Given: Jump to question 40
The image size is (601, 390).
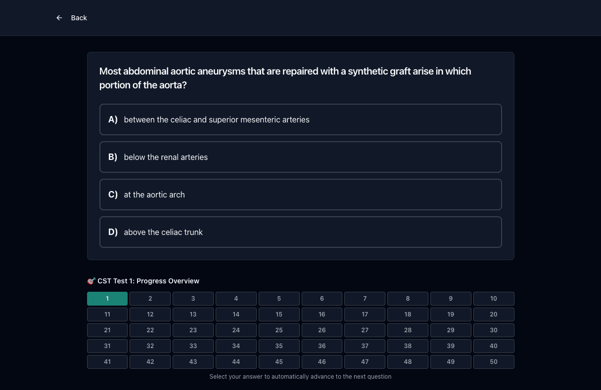Looking at the screenshot, I should pos(494,346).
